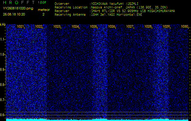Click the observer name YOSHIKAWA Yasufumi /JG2MLI
This screenshot has height=121, width=191.
click(115, 4)
